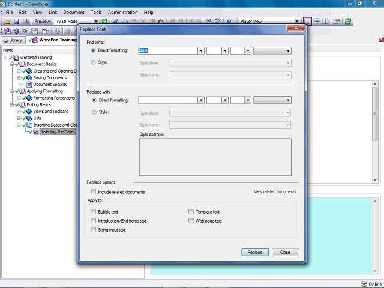
Task: Click the Undo arrow icon
Action: pos(172,22)
